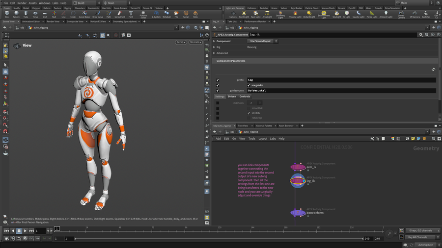Image resolution: width=442 pixels, height=248 pixels.
Task: Jump to the last frame
Action: pyautogui.click(x=31, y=231)
